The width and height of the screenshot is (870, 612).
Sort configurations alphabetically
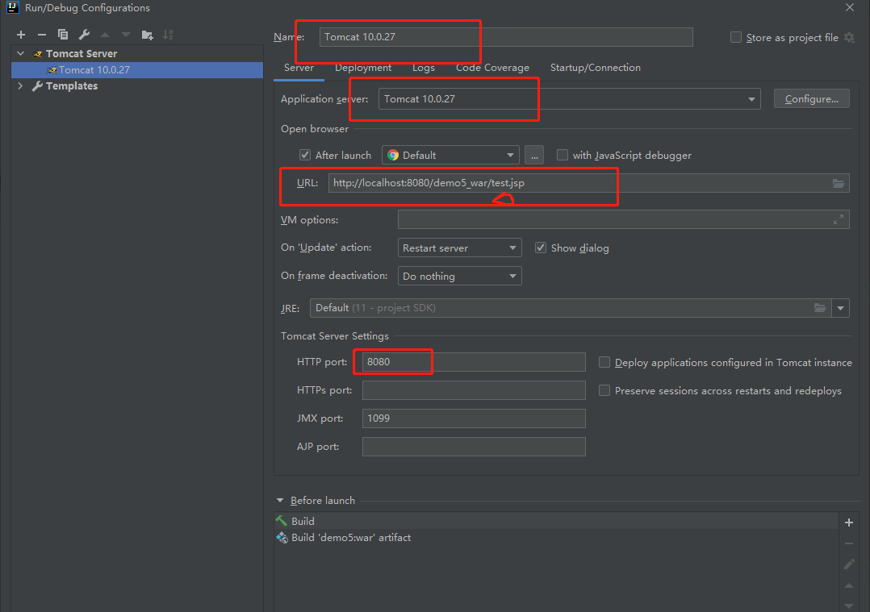(168, 35)
